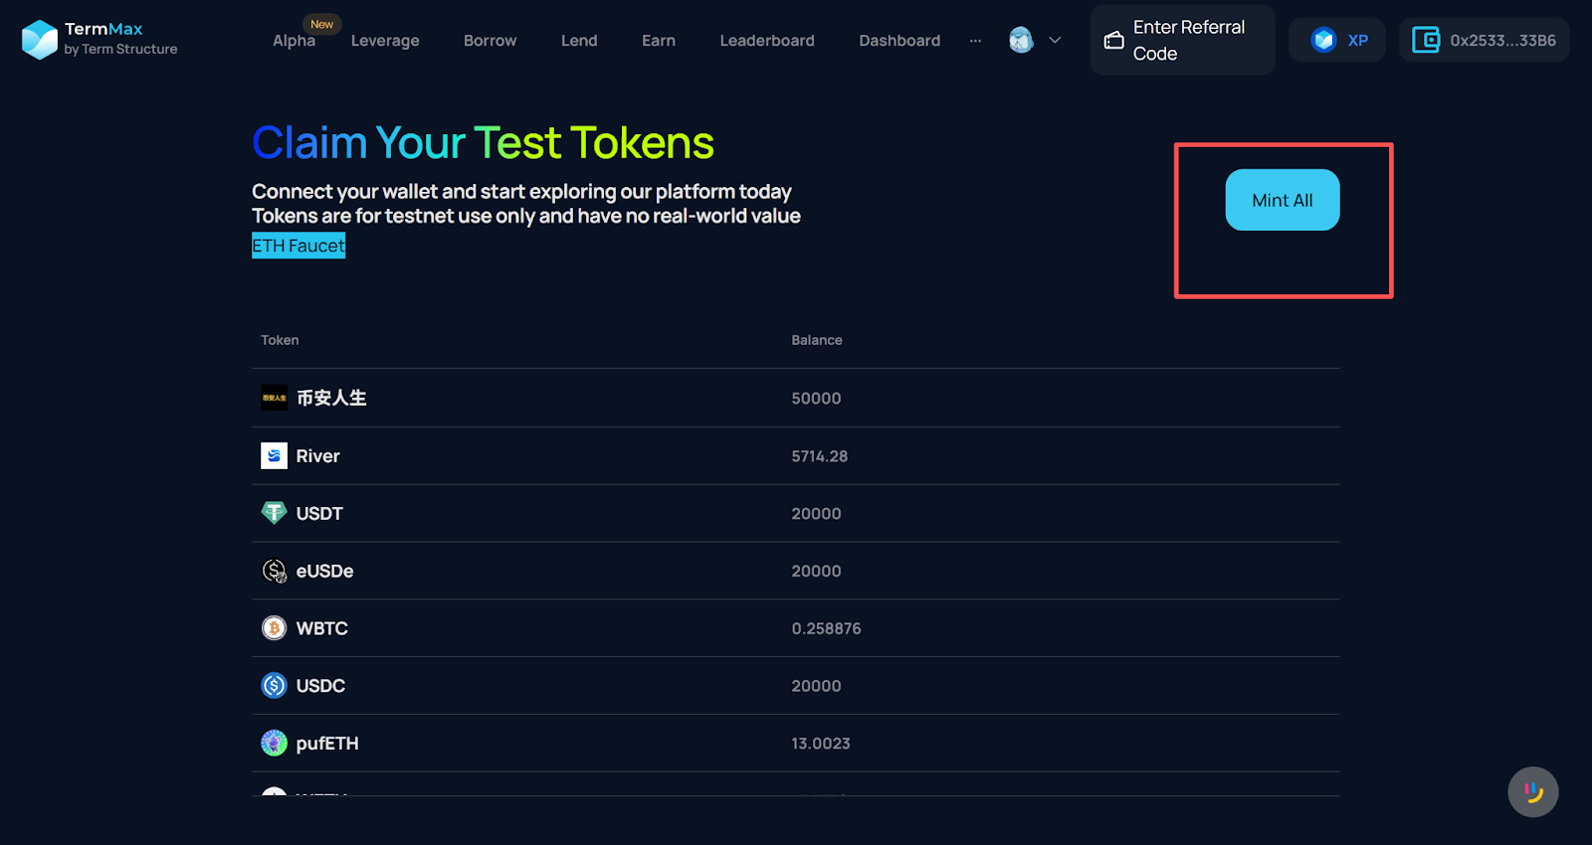
Task: Expand the network selector chevron
Action: tap(1055, 40)
